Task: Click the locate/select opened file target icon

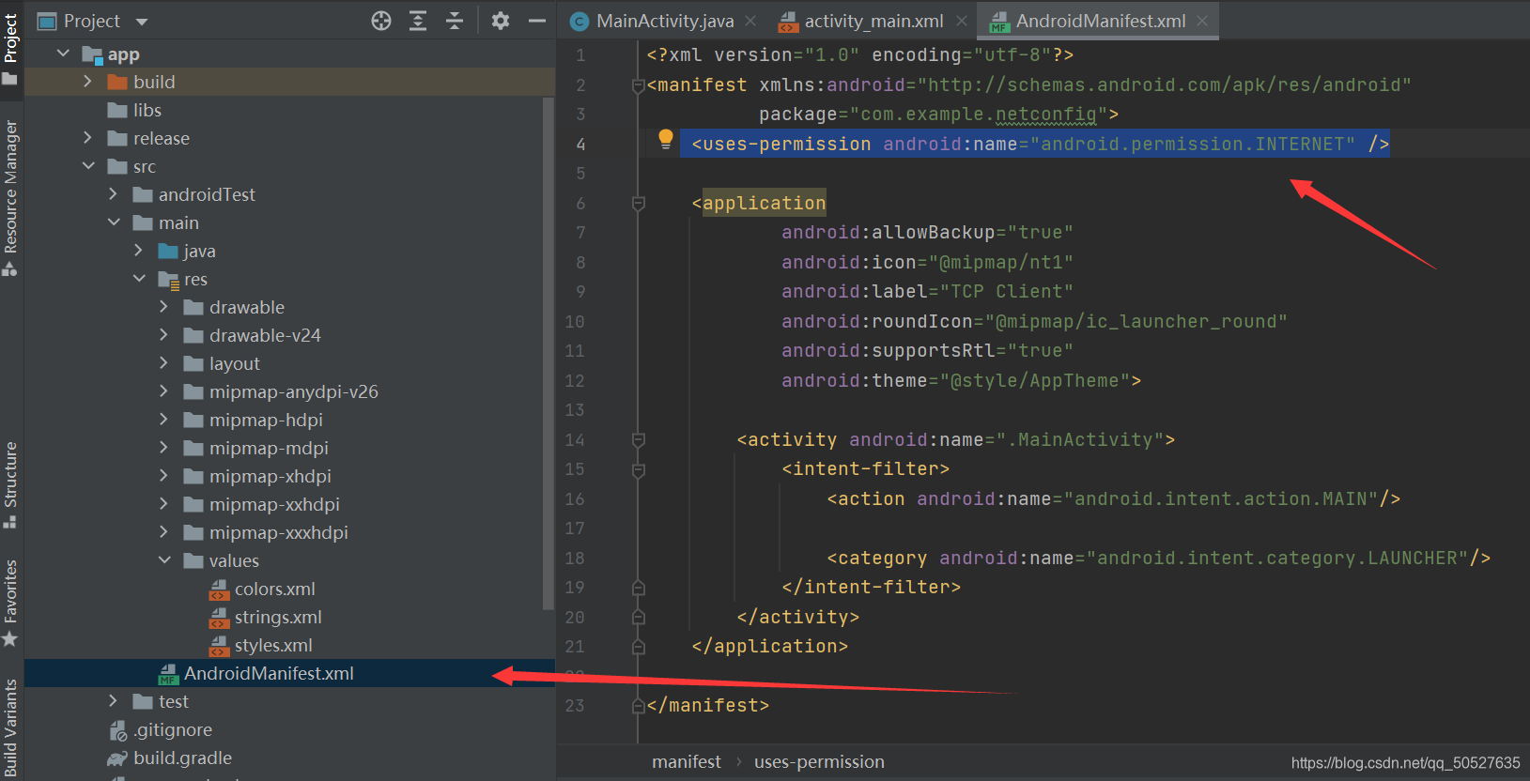Action: pos(380,21)
